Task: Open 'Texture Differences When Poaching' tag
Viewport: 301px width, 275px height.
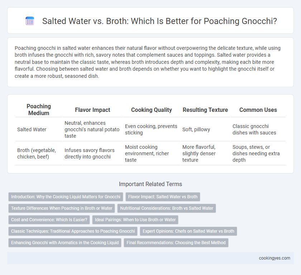Action: point(62,208)
